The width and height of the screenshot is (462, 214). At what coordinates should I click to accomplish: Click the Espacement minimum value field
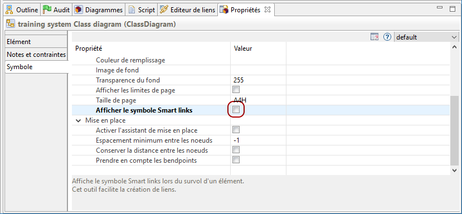(258, 140)
